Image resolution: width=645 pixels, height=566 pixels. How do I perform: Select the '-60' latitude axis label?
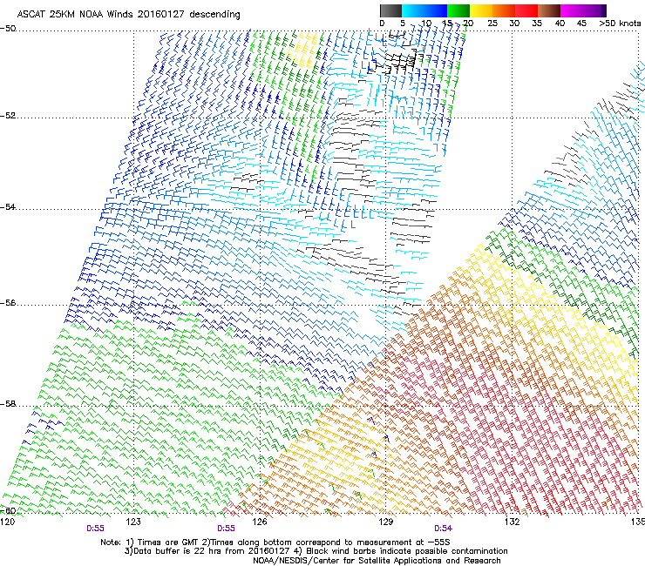(8, 510)
